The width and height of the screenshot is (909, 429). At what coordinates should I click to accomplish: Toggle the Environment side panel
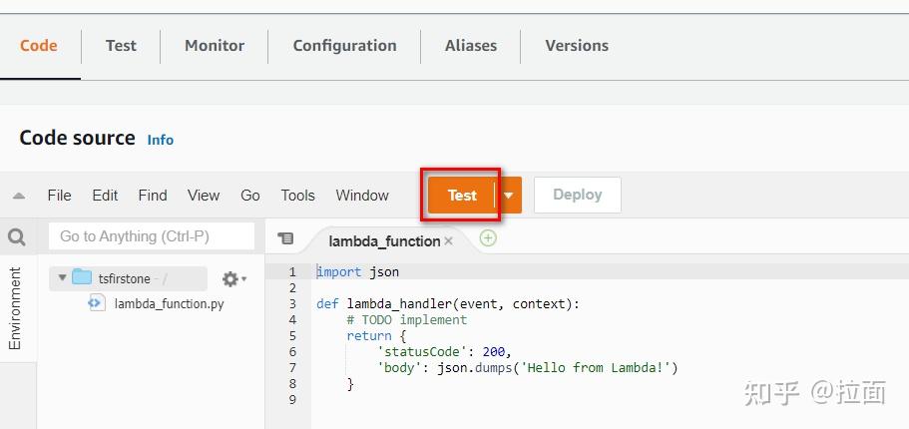click(15, 308)
